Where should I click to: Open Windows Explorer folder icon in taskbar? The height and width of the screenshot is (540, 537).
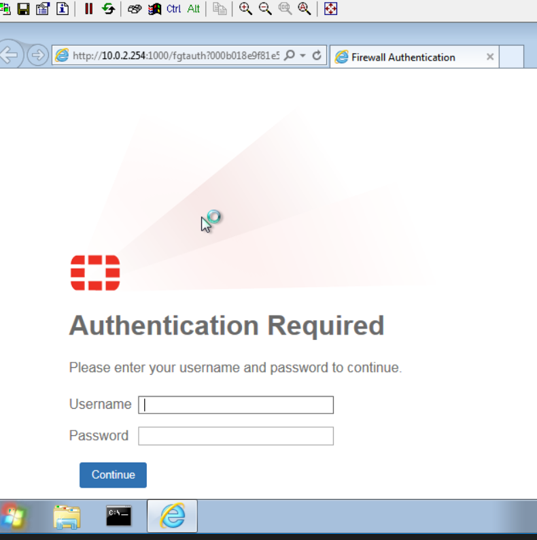coord(67,517)
